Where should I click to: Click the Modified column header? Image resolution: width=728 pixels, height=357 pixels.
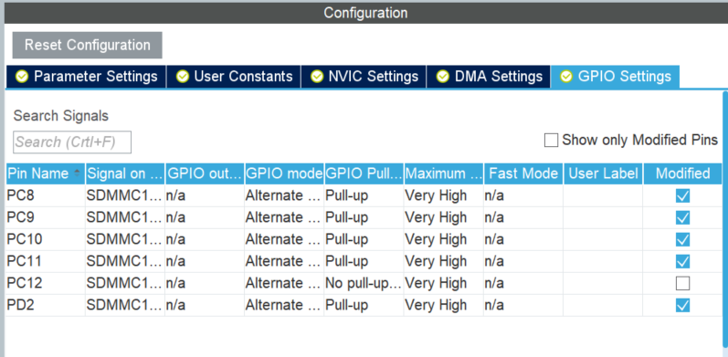coord(682,173)
